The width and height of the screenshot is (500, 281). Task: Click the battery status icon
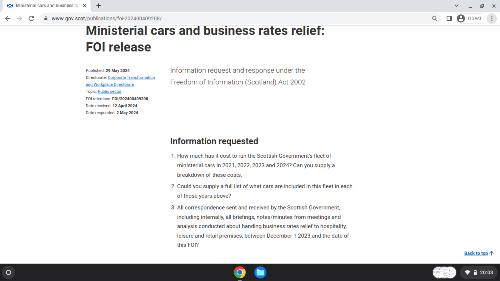point(475,272)
